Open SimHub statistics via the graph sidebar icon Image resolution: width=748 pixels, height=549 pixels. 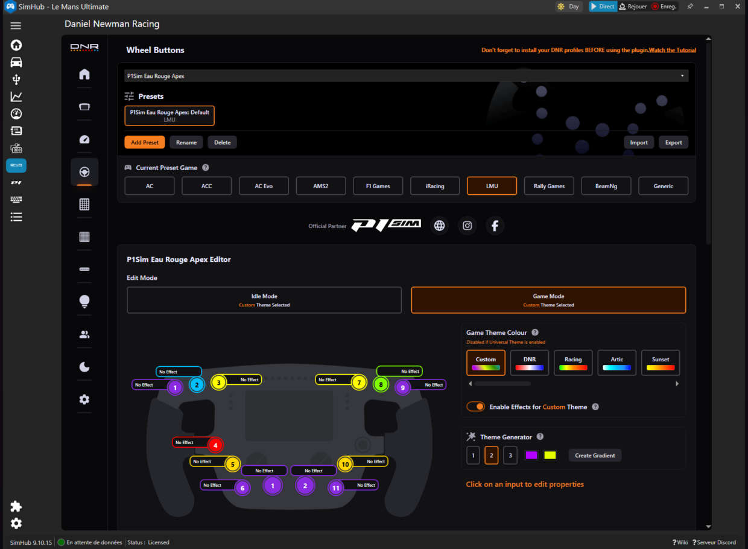click(x=16, y=96)
